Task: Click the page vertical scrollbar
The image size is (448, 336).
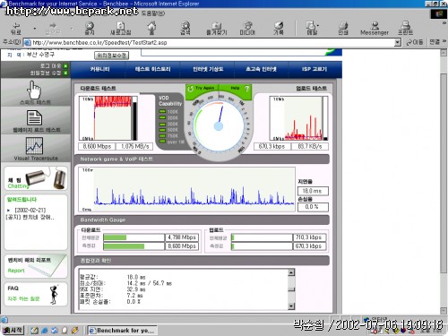Action: pyautogui.click(x=444, y=182)
